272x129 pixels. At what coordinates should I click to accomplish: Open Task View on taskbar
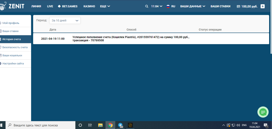[90, 125]
